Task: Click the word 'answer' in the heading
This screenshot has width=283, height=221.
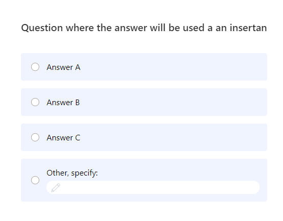Action: tap(131, 28)
